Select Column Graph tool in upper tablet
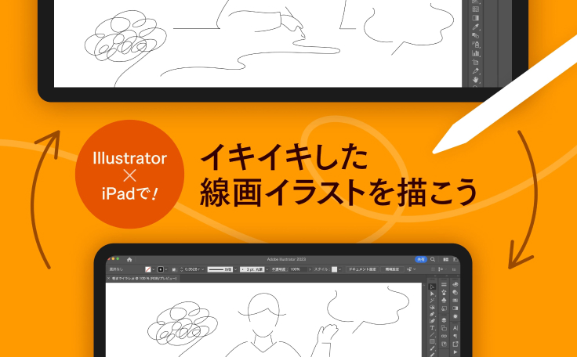Viewport: 577px width, 357px height. coord(475,53)
